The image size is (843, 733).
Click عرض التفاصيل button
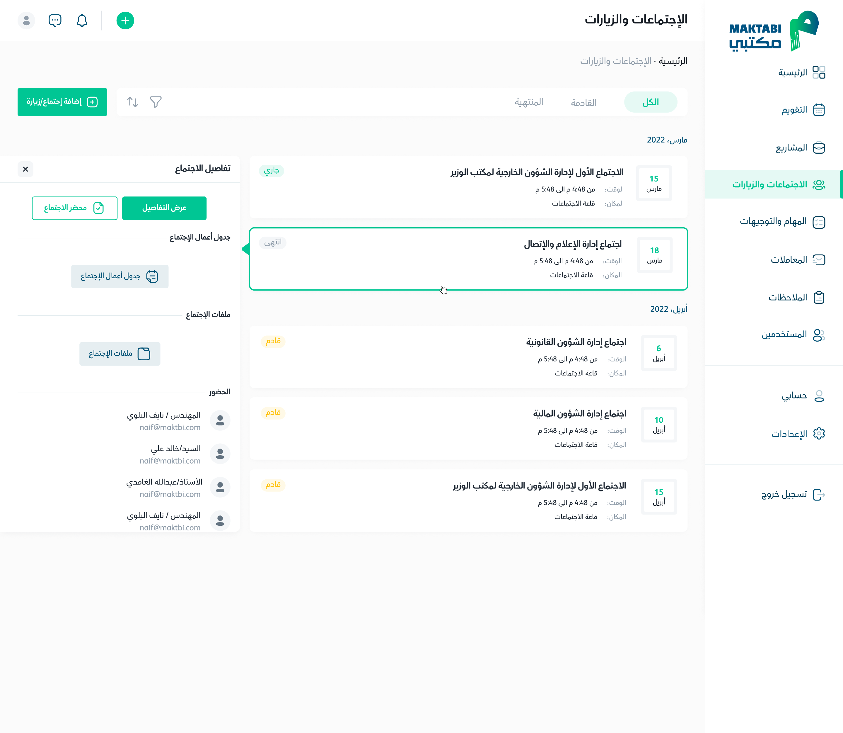pyautogui.click(x=164, y=208)
